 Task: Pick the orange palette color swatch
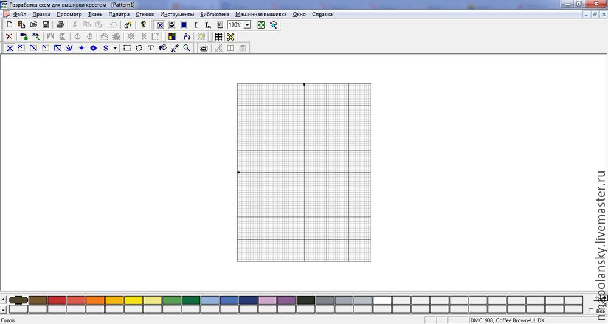point(95,300)
